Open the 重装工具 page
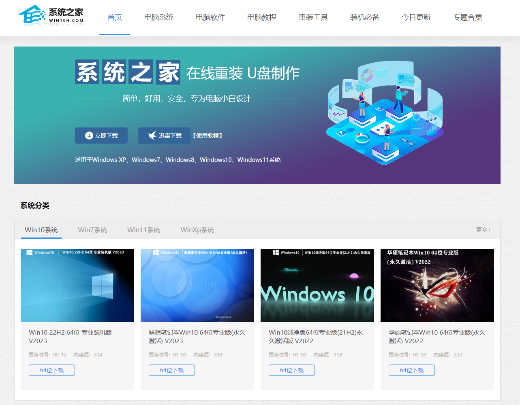This screenshot has height=405, width=520. (313, 17)
